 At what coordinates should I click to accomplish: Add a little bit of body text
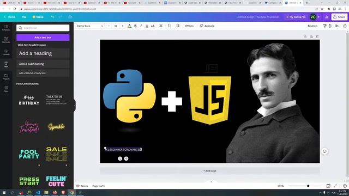[x=43, y=73]
